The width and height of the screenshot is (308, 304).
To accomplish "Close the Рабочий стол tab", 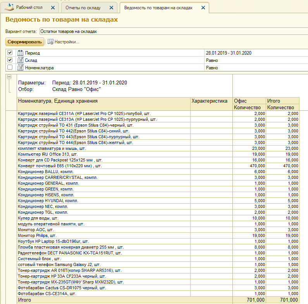I will pyautogui.click(x=53, y=8).
